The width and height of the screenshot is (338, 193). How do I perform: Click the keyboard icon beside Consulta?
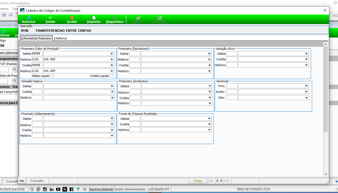click(x=22, y=181)
